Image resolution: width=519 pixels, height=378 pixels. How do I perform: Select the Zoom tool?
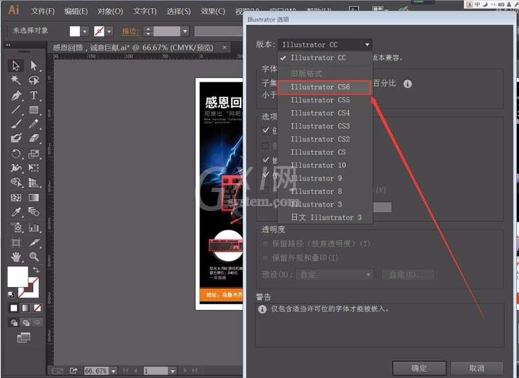(34, 257)
